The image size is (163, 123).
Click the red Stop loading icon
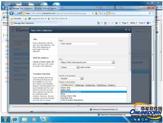[x=105, y=13]
